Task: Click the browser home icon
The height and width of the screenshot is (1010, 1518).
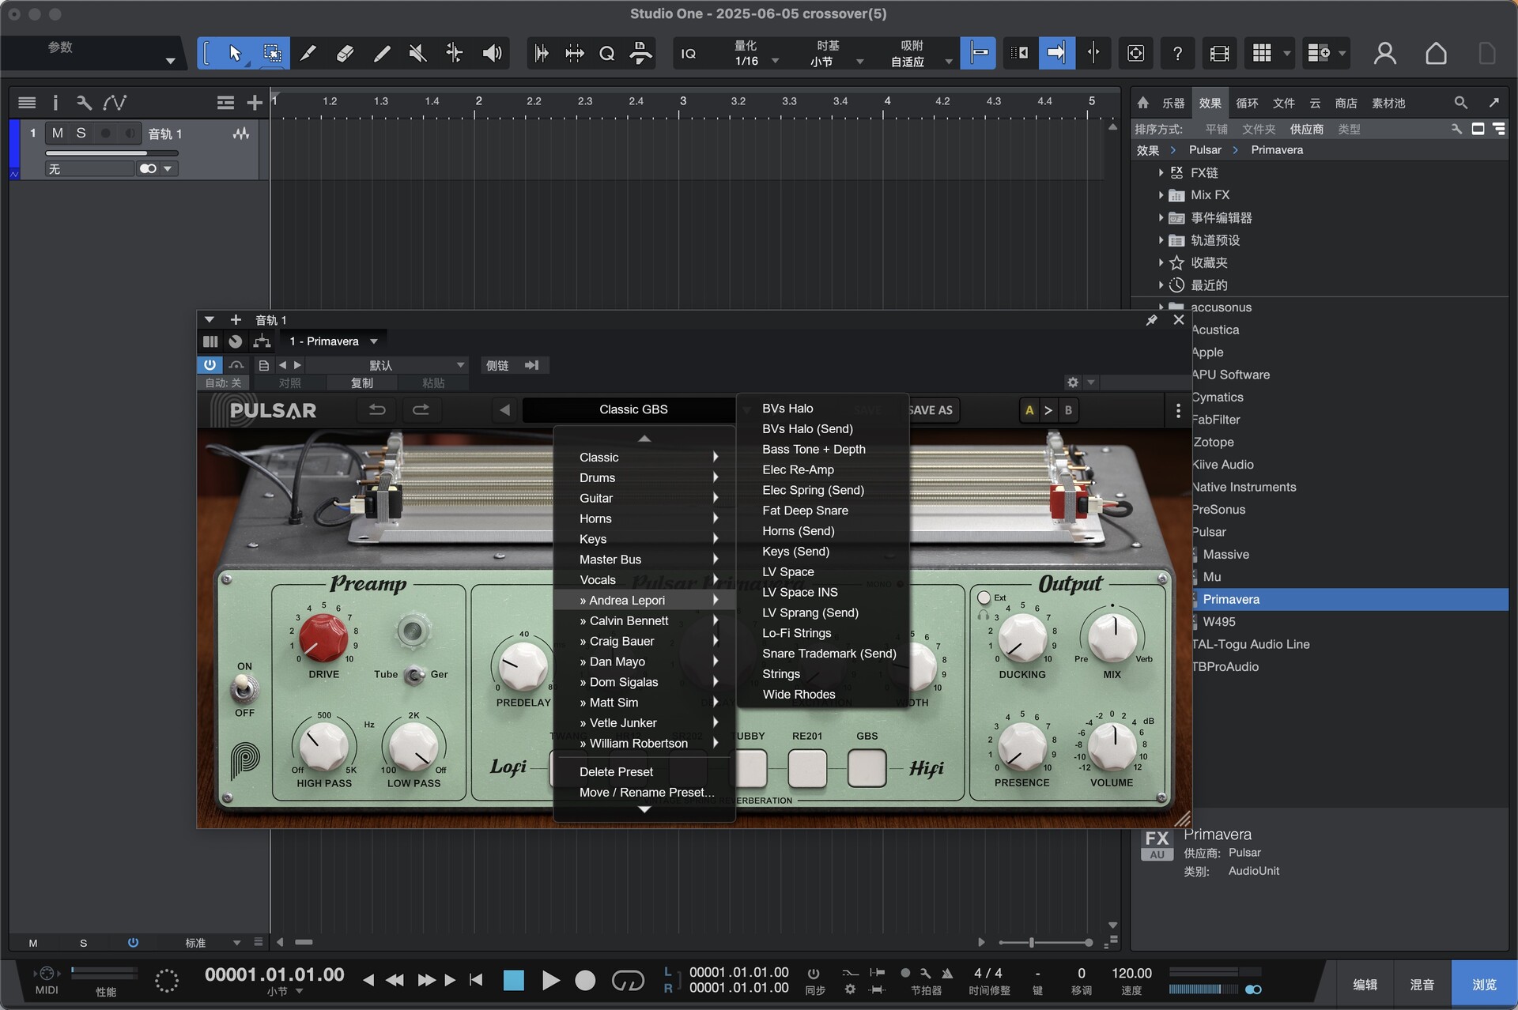Action: 1142,103
